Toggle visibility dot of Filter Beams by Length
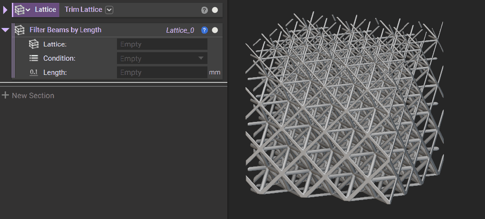The height and width of the screenshot is (219, 485). tap(215, 30)
